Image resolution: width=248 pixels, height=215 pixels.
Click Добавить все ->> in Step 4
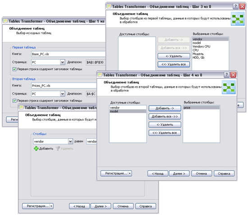(x=165, y=117)
